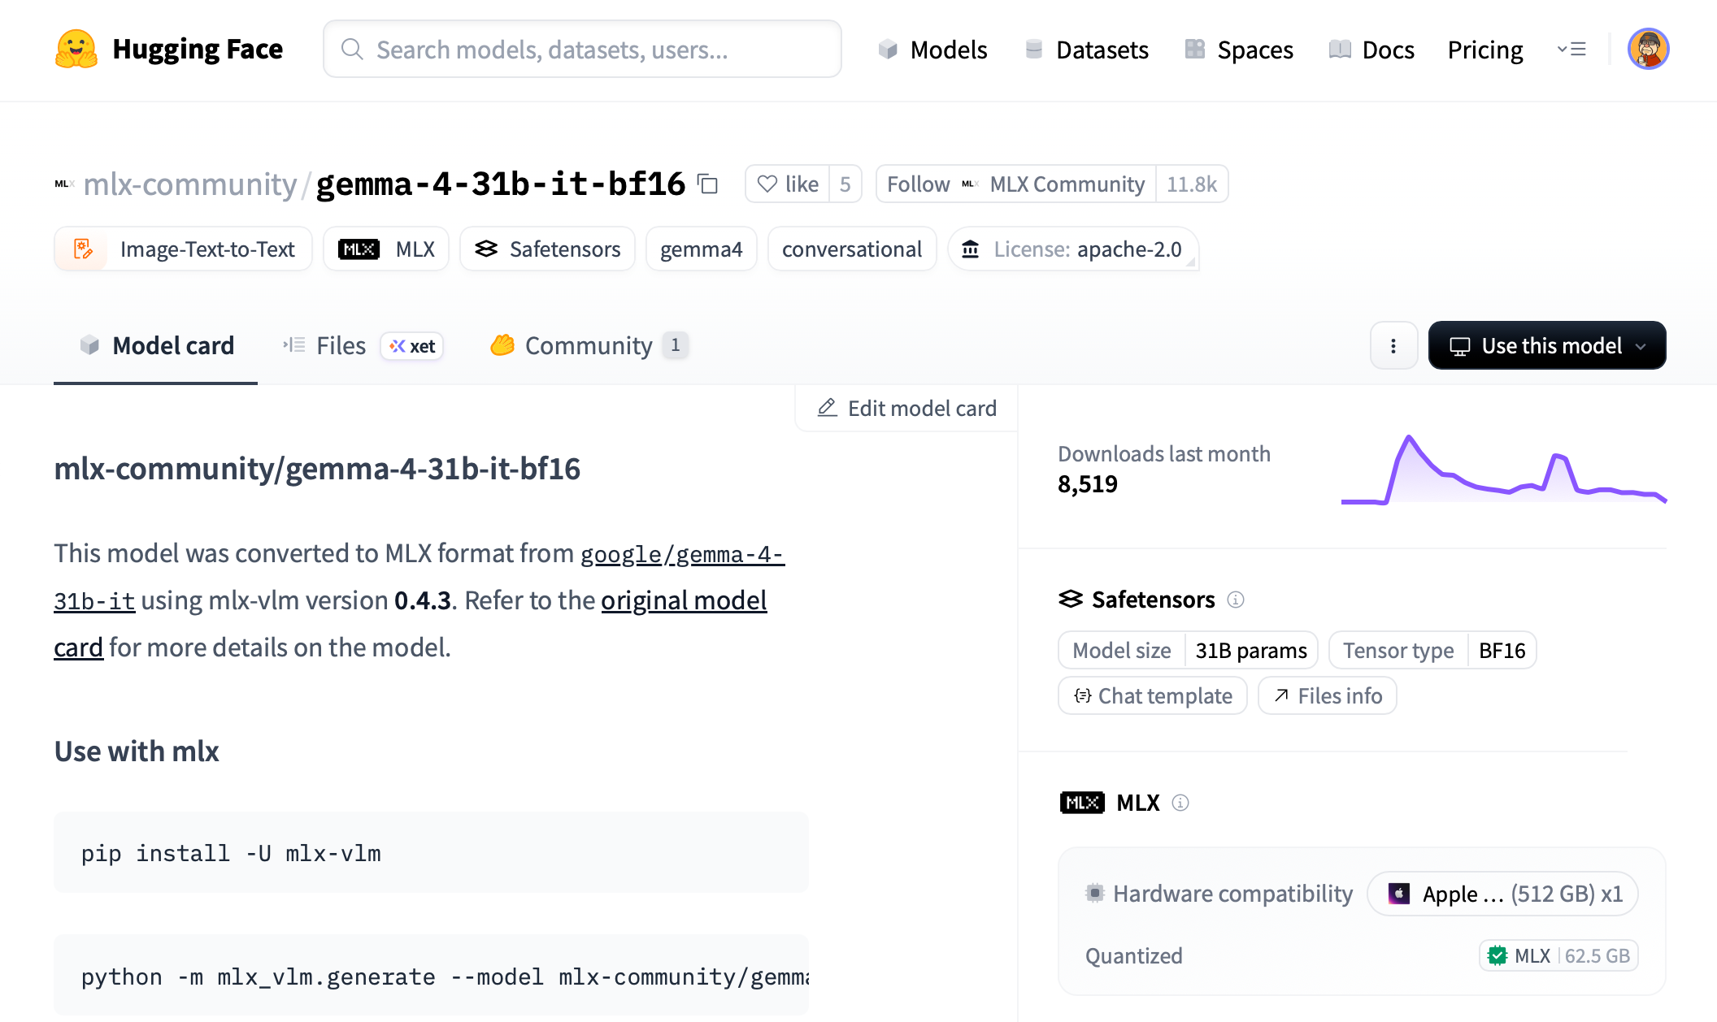Screen dimensions: 1717x1022
Task: Click the user profile avatar
Action: pos(1648,50)
